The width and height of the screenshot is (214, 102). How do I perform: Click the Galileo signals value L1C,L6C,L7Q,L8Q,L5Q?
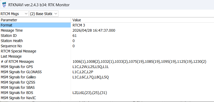click(91, 77)
